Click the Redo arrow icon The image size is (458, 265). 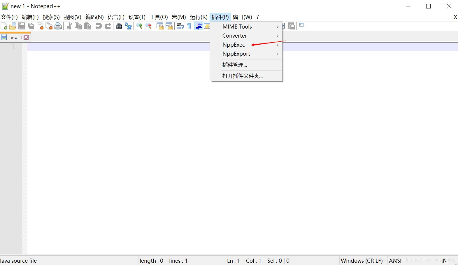pos(108,26)
